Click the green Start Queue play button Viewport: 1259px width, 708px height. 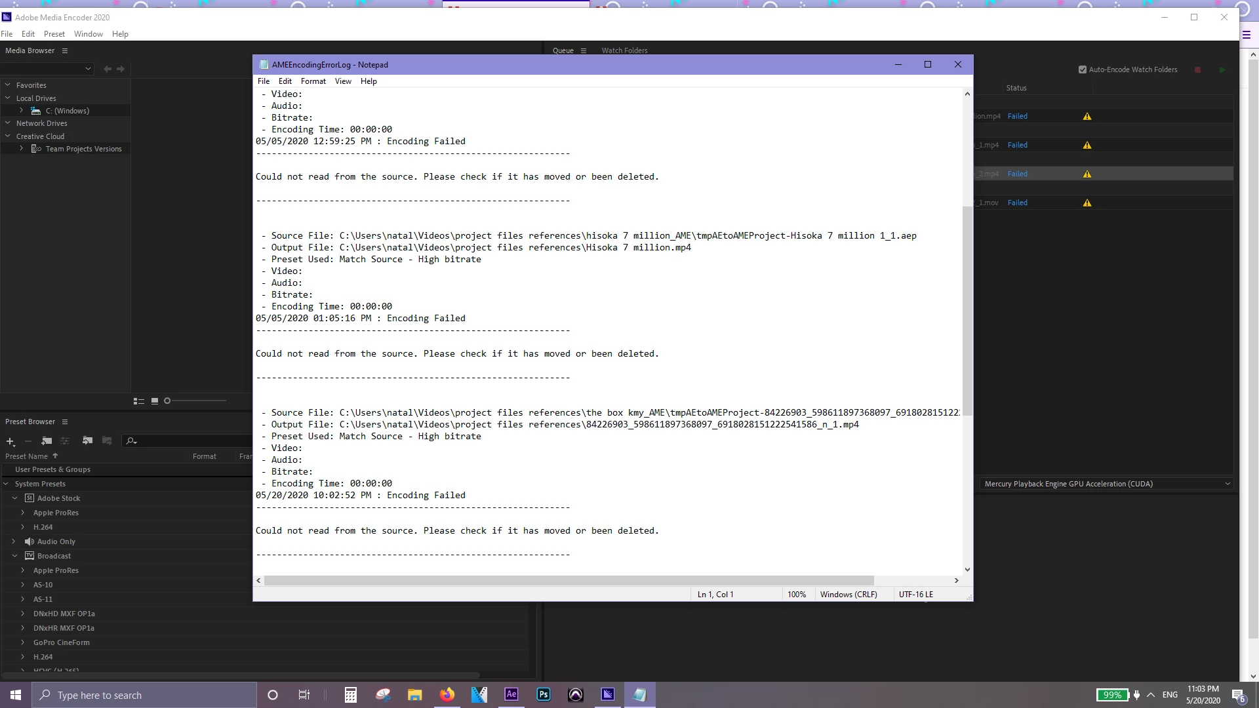click(1222, 69)
